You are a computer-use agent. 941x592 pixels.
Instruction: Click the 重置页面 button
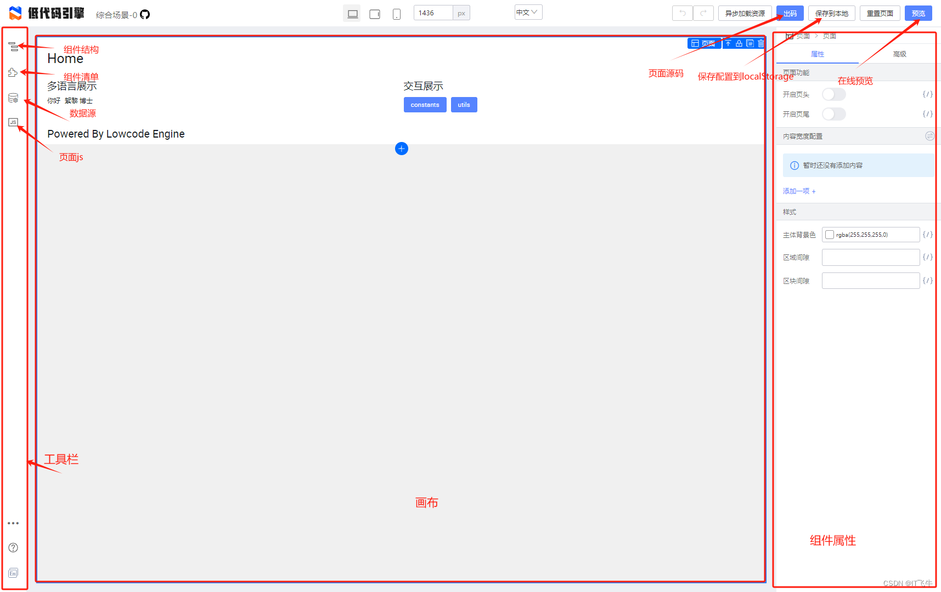(880, 13)
